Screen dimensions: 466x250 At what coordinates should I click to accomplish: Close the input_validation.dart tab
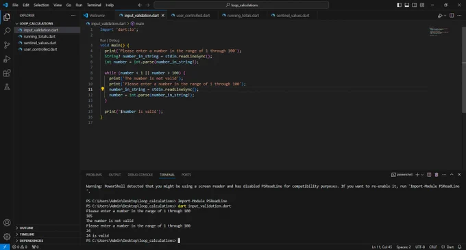[163, 16]
